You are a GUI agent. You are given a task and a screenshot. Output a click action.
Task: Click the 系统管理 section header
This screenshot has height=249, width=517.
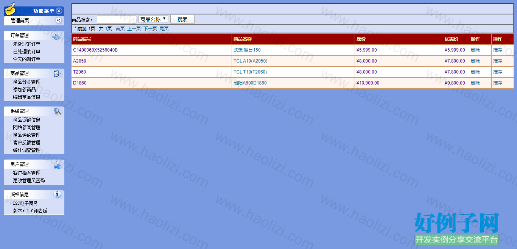pyautogui.click(x=34, y=111)
